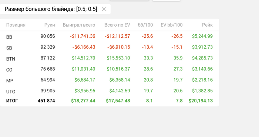Click the BB winnings value -$11,741.36
The width and height of the screenshot is (259, 137).
[x=83, y=36]
